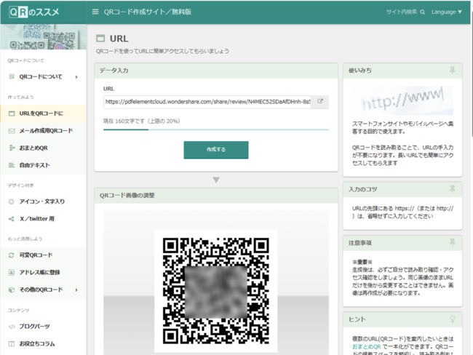Click the mail icon for メール作成用QRコード
473x355 pixels.
tap(12, 131)
